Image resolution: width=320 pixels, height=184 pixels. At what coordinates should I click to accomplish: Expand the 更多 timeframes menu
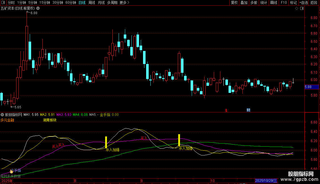click(x=124, y=3)
